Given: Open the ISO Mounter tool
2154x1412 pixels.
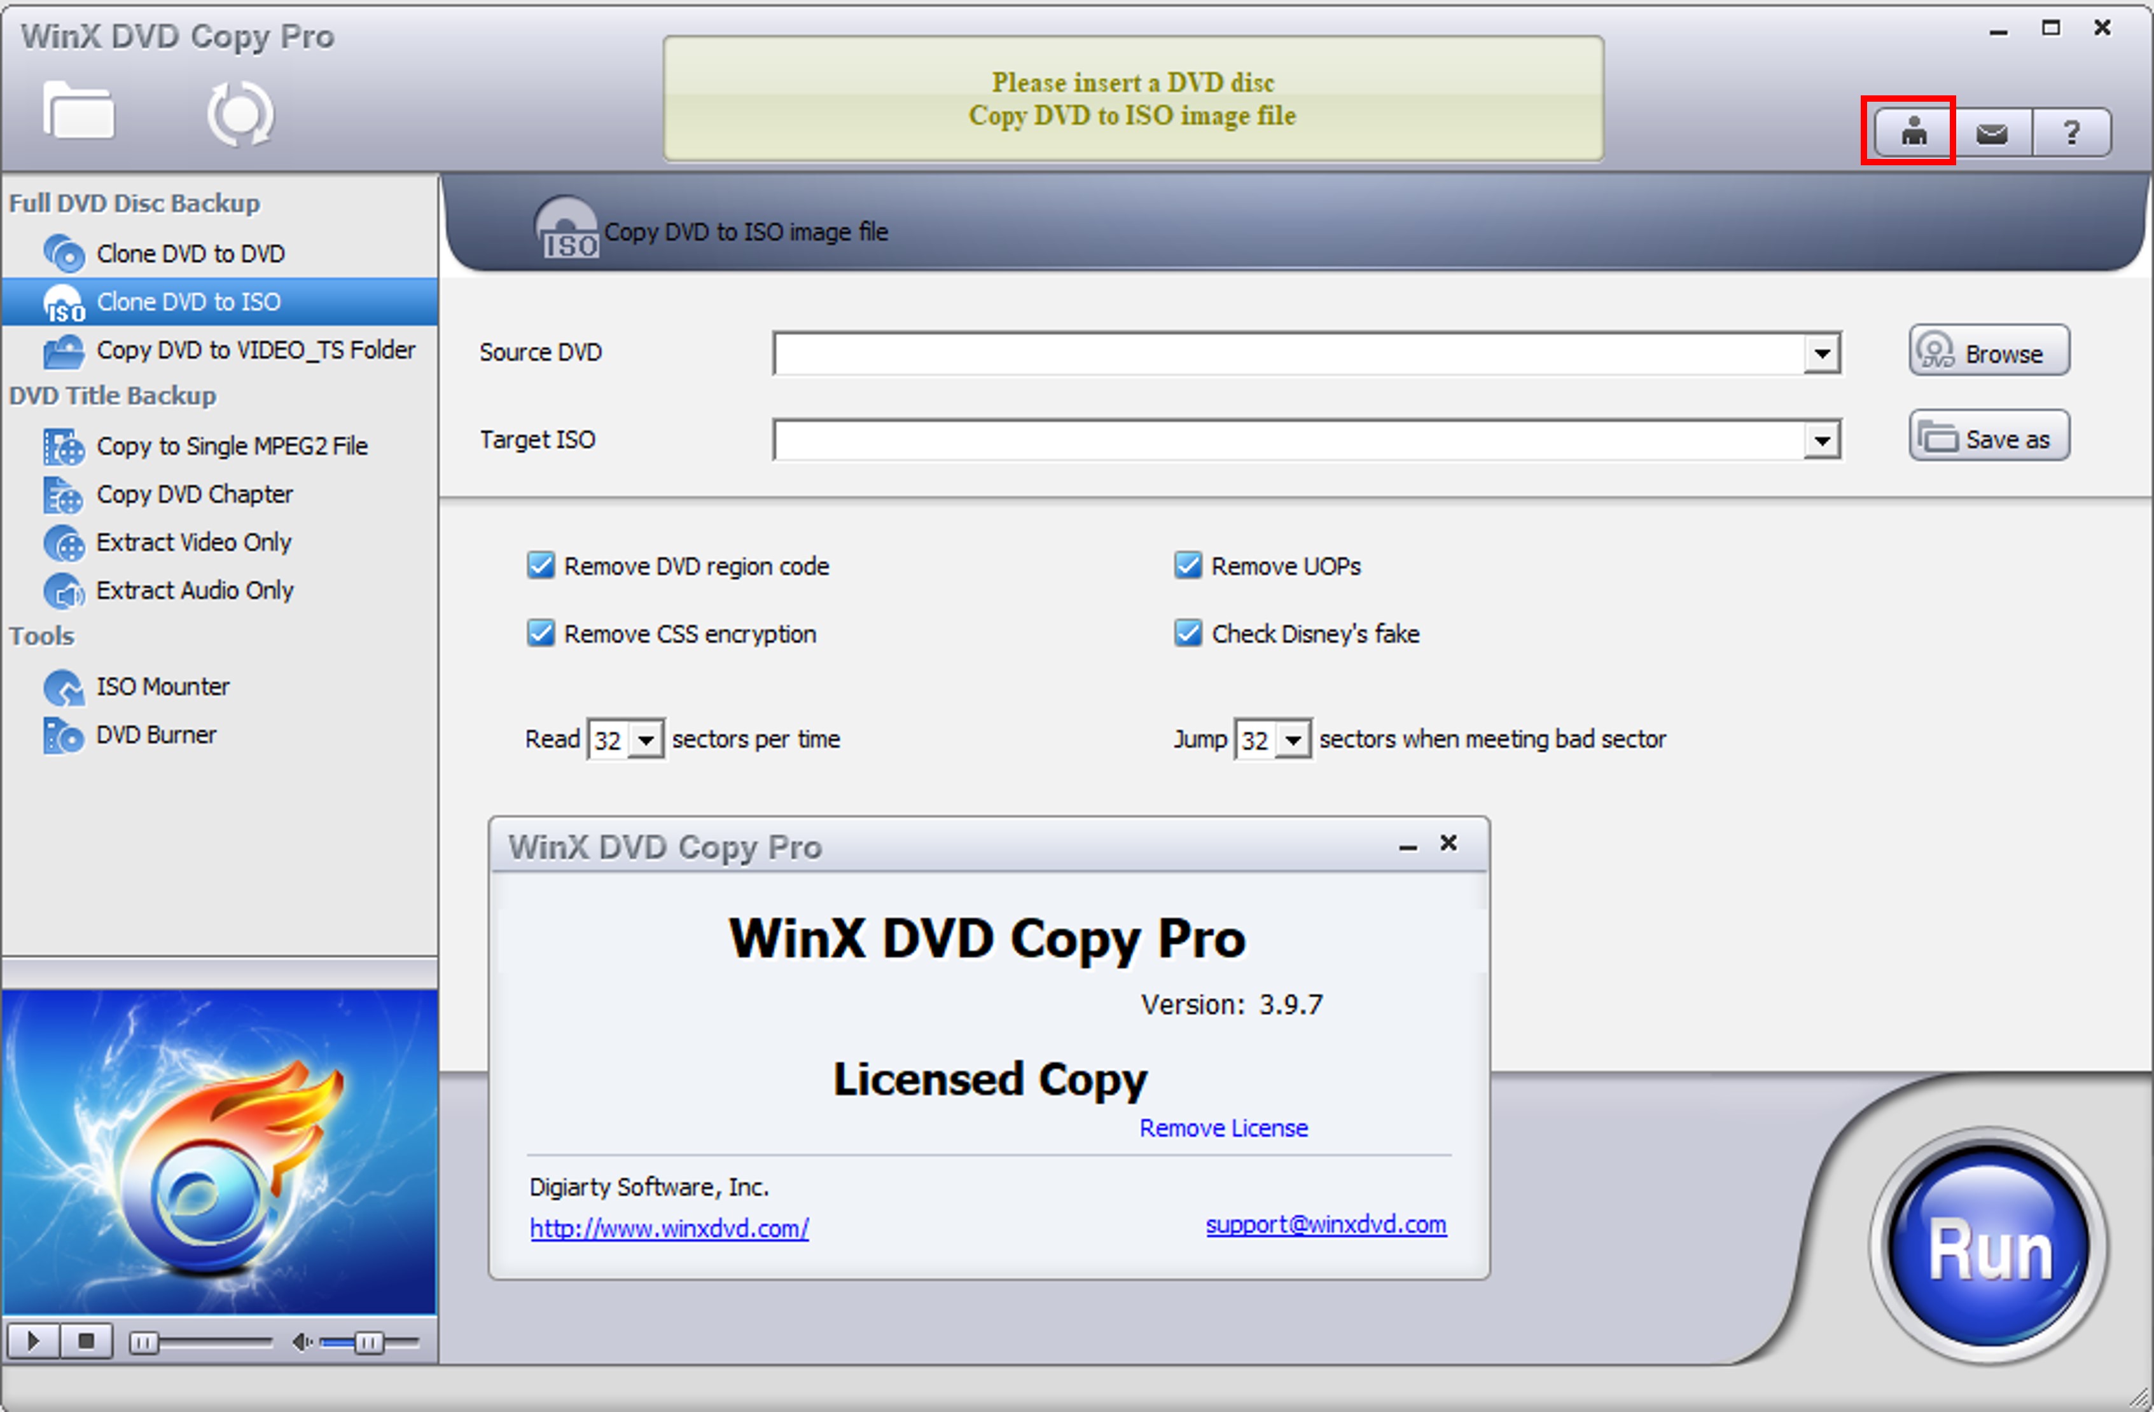Looking at the screenshot, I should (163, 687).
